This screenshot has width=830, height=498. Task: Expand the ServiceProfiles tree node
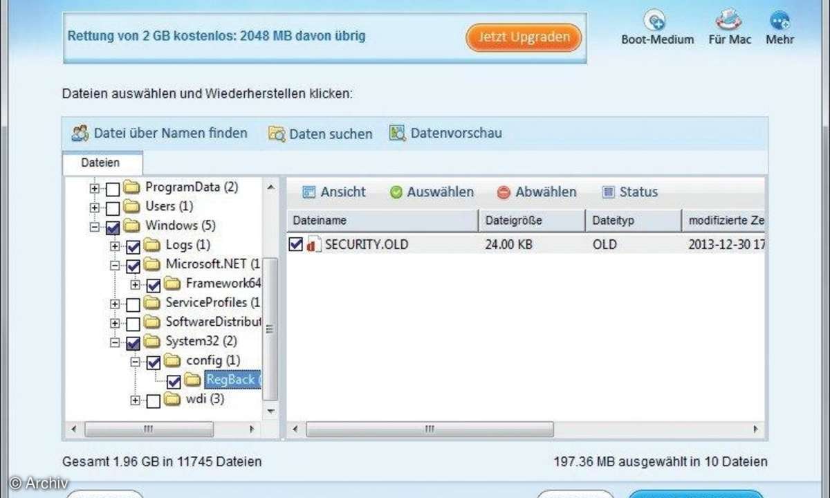click(x=115, y=304)
